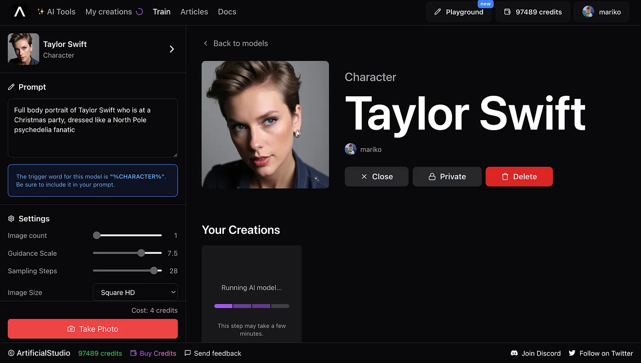This screenshot has width=641, height=363.
Task: Click the Twitter bird icon in the footer
Action: [x=572, y=353]
